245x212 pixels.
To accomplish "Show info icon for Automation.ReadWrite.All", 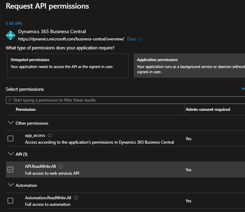I will (x=76, y=198).
